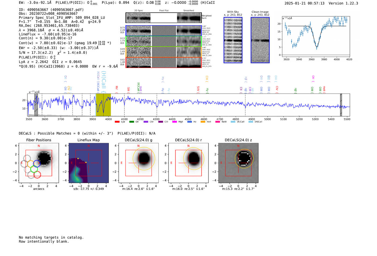Select the Q(z): 0.08 header value
The image size is (377, 256).
point(147,3)
